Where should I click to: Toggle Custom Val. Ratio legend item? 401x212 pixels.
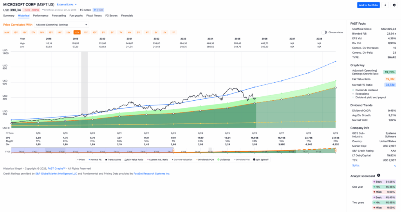coord(158,159)
